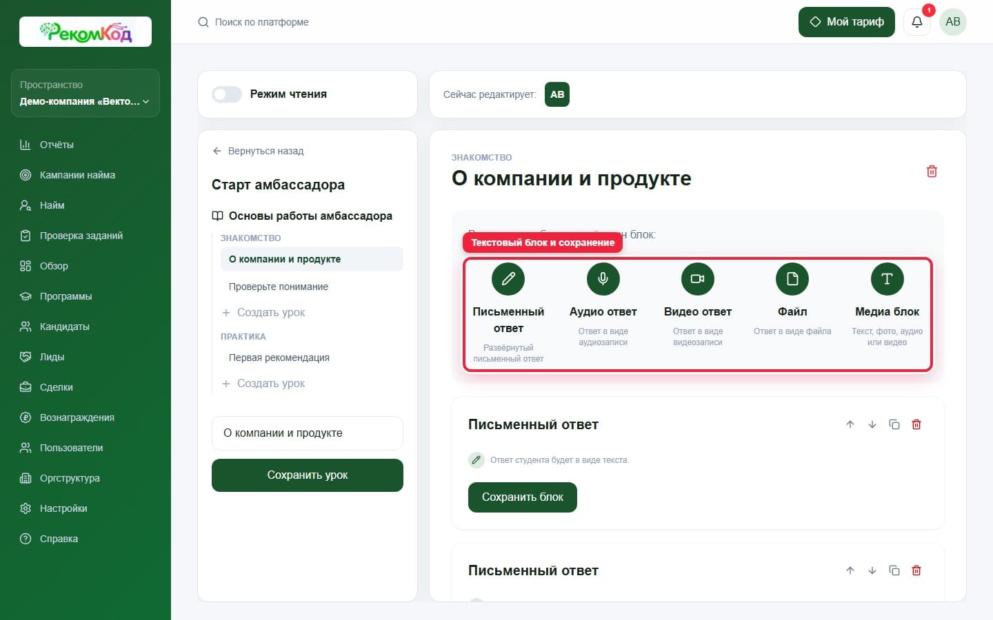The image size is (993, 620).
Task: Delete the lesson with the trash icon by the title
Action: point(932,172)
